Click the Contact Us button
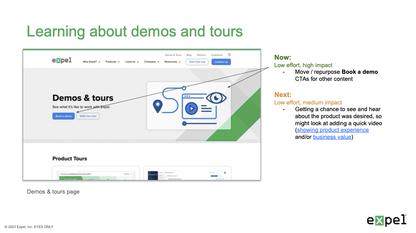416x233 pixels. pos(221,62)
